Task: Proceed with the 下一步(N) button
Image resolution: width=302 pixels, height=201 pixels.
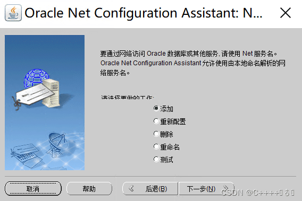Action: point(206,189)
